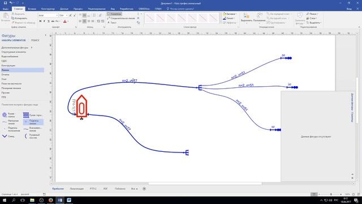This screenshot has height=204, width=362.
Task: Open the Линии stencil in shapes list
Action: (x=23, y=70)
